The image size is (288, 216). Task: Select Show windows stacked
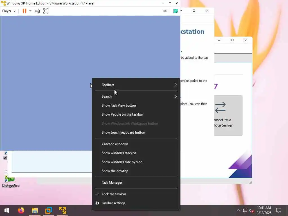[x=136, y=153]
